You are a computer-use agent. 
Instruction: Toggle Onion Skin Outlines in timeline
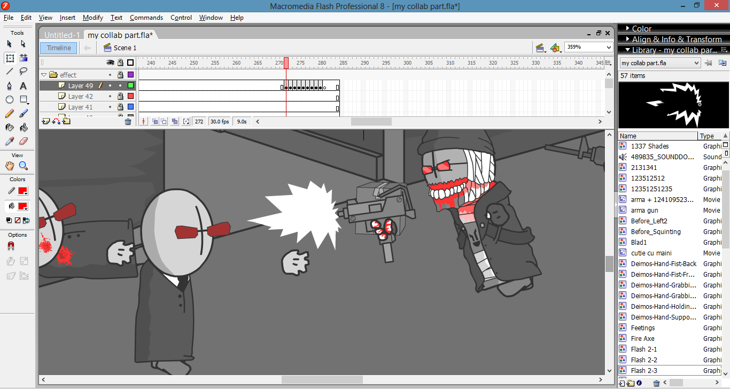click(165, 121)
